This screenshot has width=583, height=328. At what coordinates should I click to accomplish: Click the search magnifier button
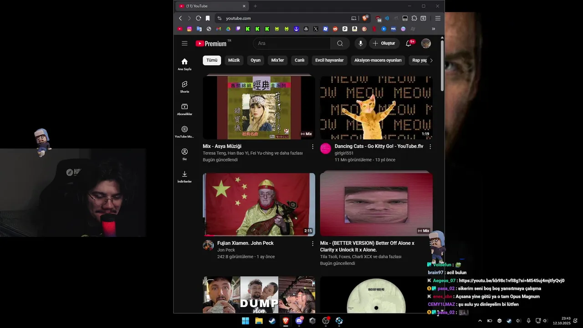(x=340, y=43)
